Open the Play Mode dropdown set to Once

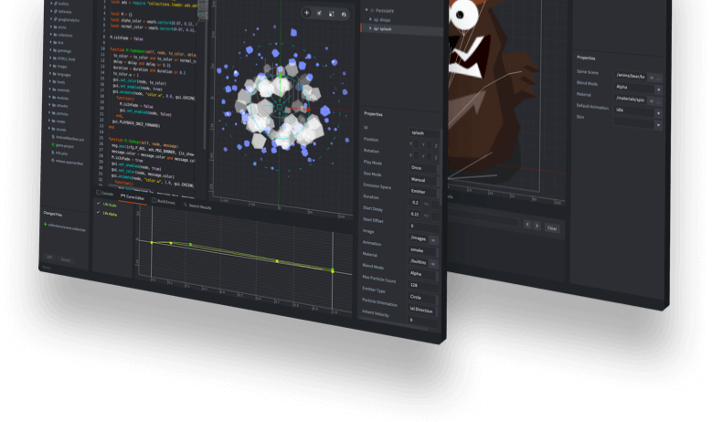(424, 168)
